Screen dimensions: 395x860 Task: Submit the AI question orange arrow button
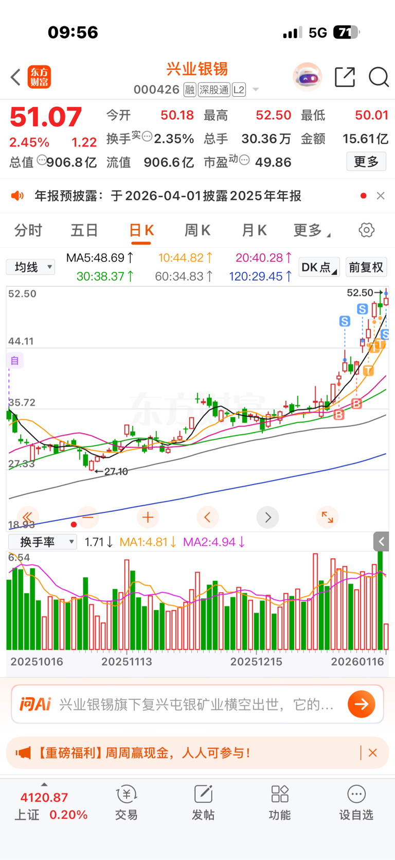point(362,704)
